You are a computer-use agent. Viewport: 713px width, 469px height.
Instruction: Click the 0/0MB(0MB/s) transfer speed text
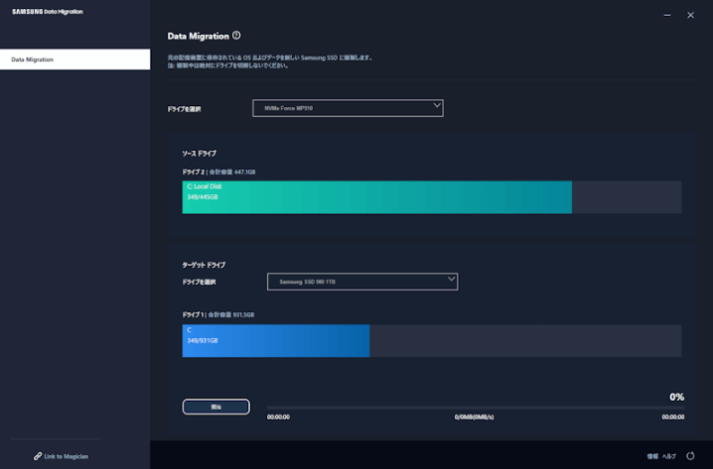point(475,416)
